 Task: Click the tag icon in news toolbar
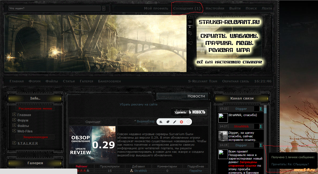coord(168,122)
